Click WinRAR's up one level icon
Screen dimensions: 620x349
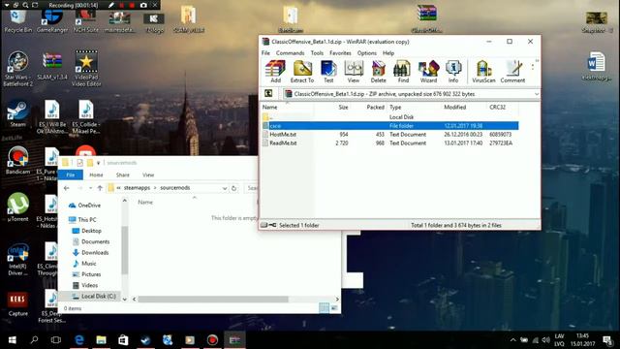pyautogui.click(x=268, y=93)
